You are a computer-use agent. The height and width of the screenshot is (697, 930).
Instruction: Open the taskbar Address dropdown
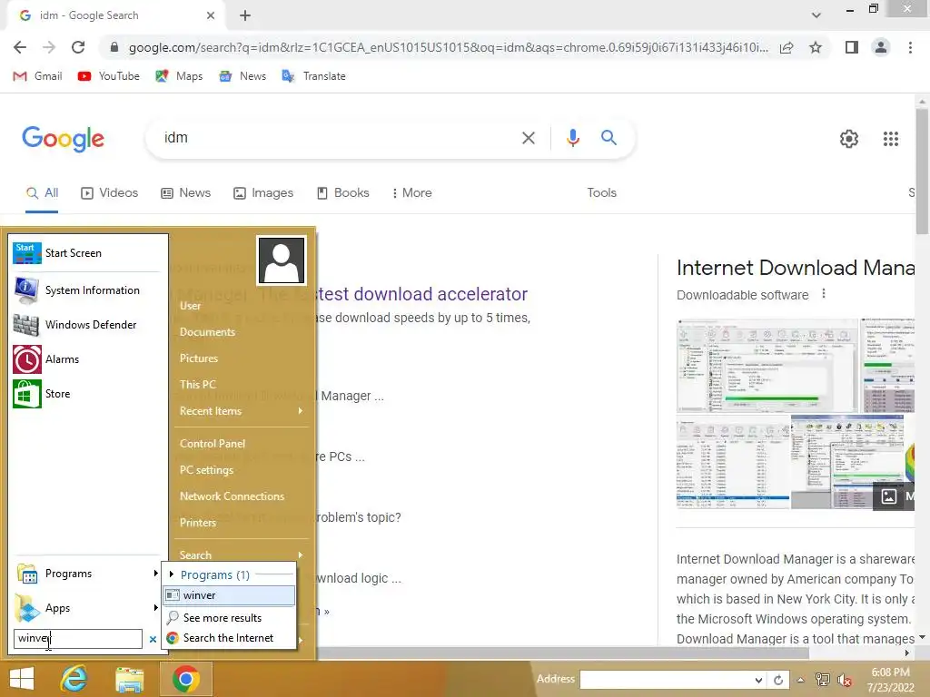[758, 680]
